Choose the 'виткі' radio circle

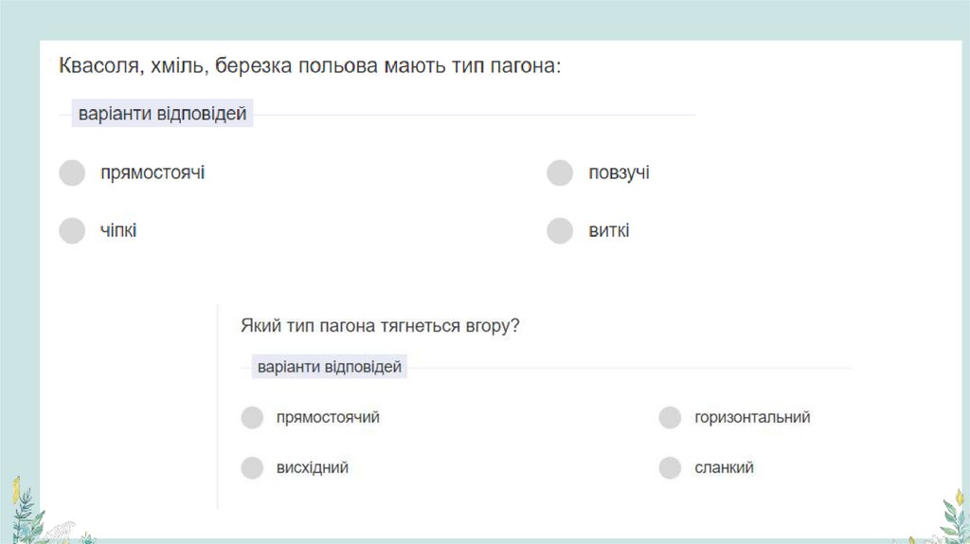(x=560, y=230)
